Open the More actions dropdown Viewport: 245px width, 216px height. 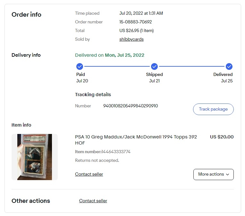pos(214,174)
